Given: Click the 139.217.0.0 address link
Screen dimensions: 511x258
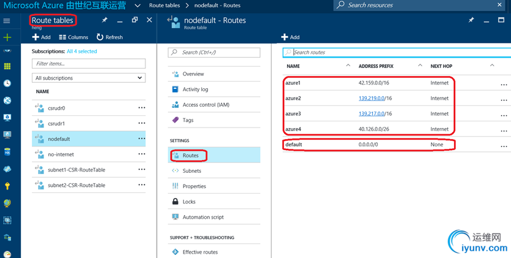Looking at the screenshot, I should pos(372,114).
